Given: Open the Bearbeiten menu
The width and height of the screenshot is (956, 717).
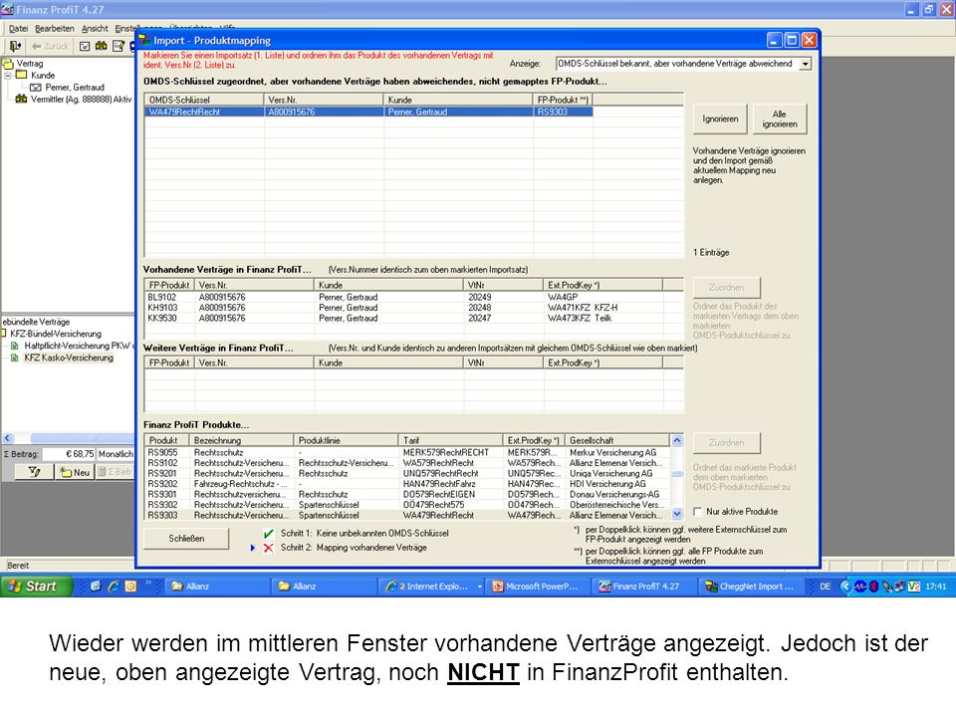Looking at the screenshot, I should coord(54,28).
